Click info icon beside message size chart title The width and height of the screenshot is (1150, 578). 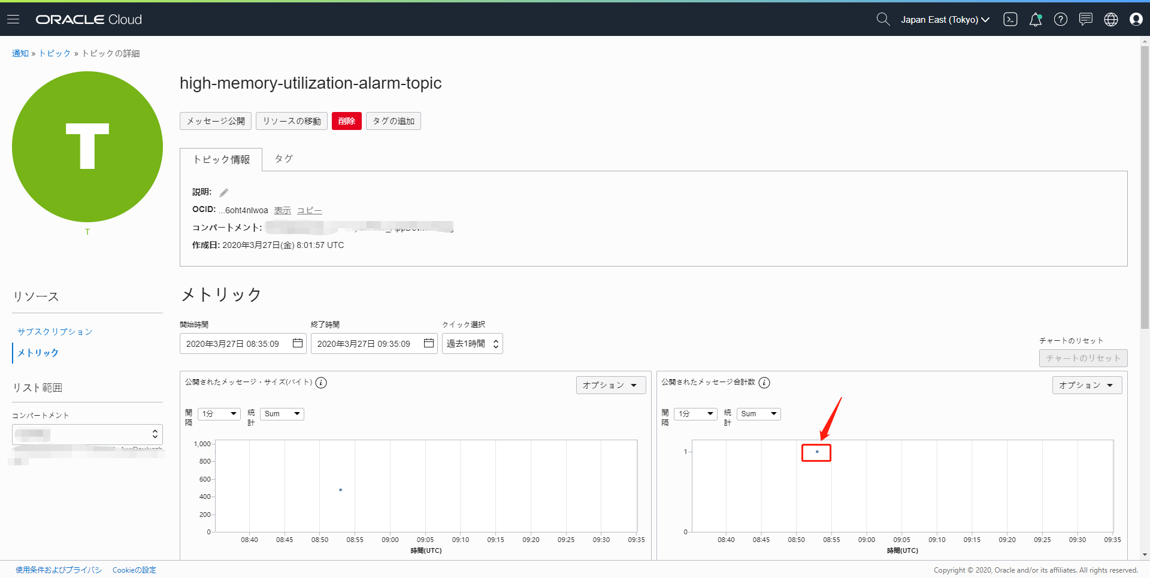(x=321, y=383)
